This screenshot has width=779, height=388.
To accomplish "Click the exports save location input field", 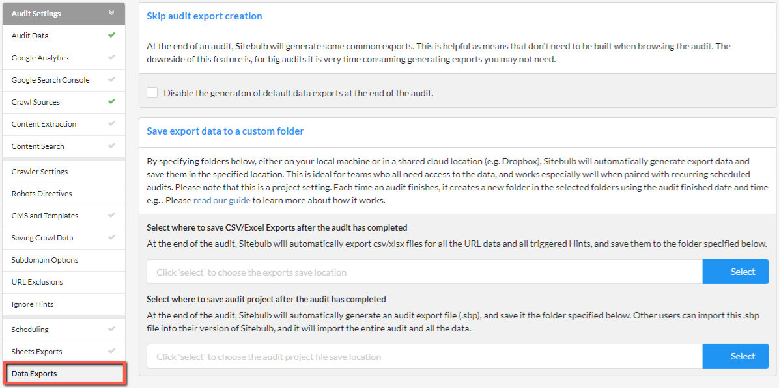I will (425, 272).
